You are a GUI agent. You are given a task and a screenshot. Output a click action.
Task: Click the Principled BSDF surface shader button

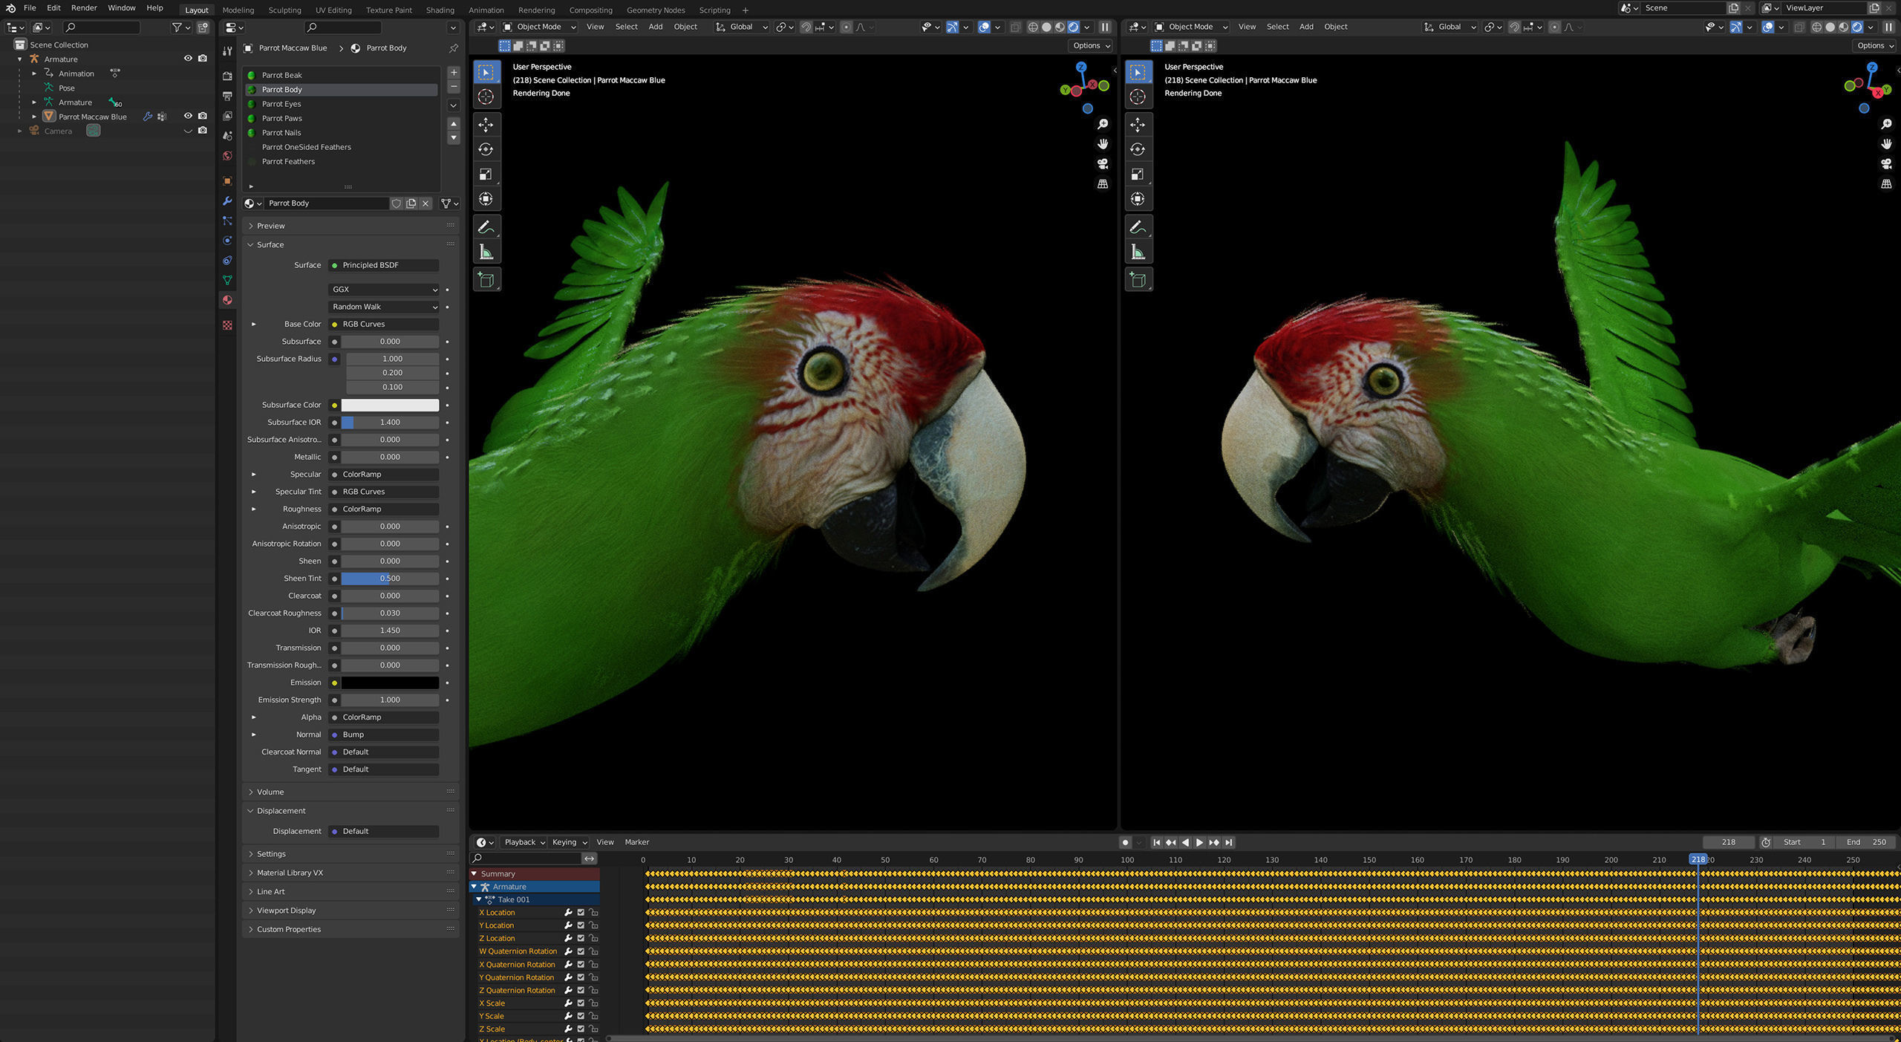tap(384, 265)
